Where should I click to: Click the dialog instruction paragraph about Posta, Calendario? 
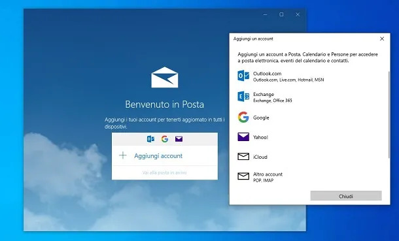click(307, 57)
